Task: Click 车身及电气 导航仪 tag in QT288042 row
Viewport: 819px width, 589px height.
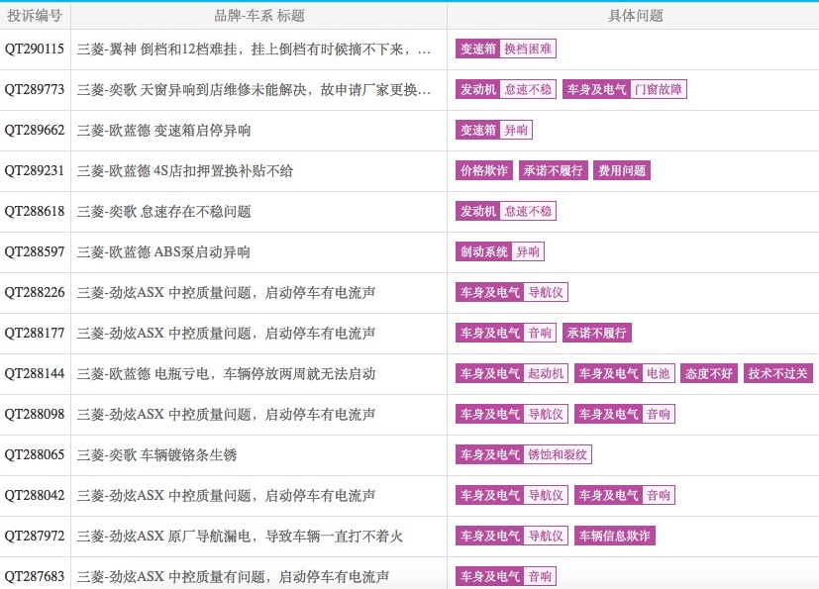Action: pos(512,495)
